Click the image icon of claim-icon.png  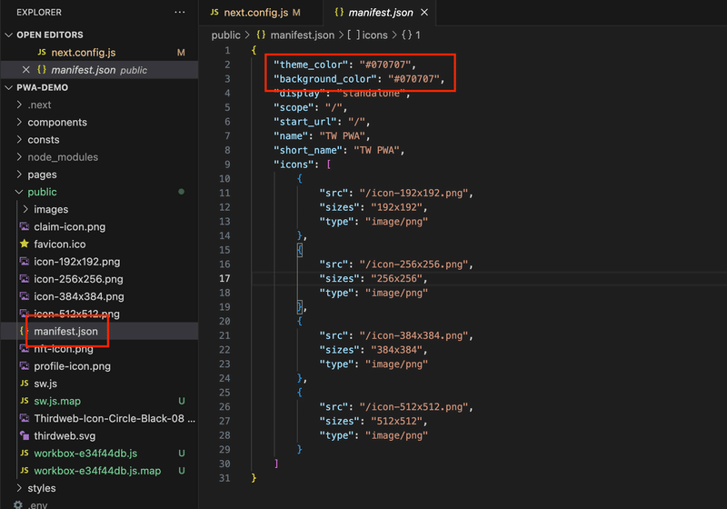pos(25,227)
